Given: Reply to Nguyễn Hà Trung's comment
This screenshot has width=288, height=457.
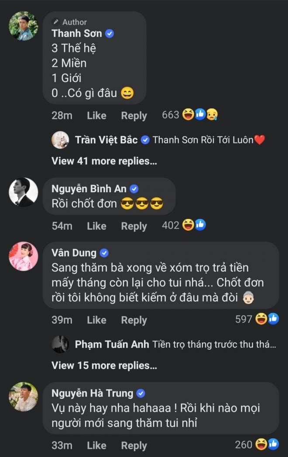Looking at the screenshot, I should 134,446.
